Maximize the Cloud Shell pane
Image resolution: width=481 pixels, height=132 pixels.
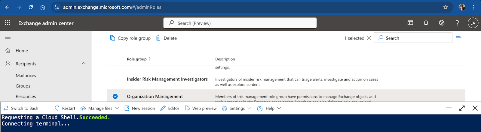[x=462, y=108]
